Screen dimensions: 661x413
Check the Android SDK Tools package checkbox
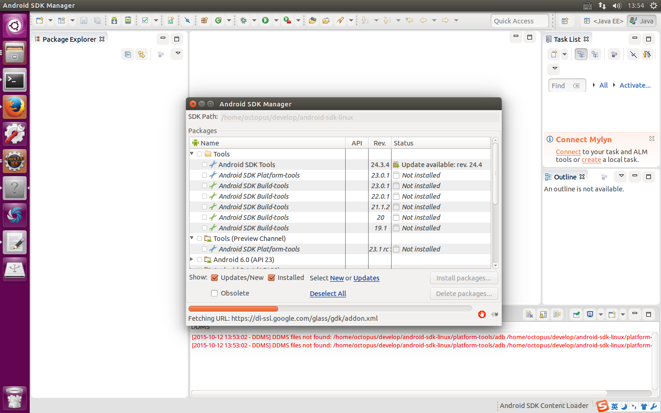pyautogui.click(x=204, y=165)
